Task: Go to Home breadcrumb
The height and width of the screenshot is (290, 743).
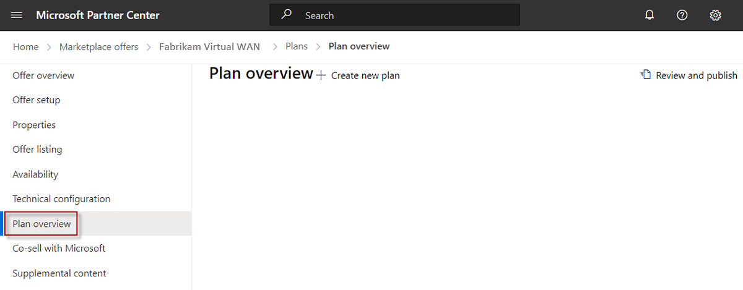Action: (x=25, y=46)
